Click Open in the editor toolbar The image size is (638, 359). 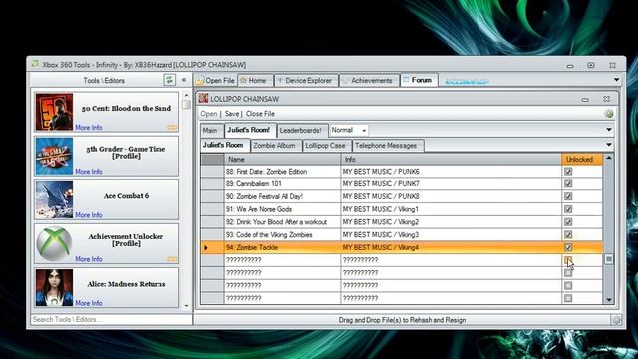pyautogui.click(x=208, y=114)
